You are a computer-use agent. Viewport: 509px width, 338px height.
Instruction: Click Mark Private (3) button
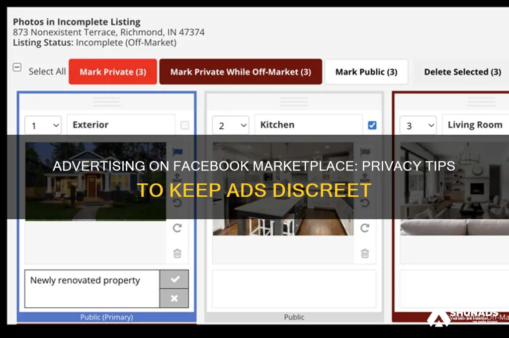(113, 72)
